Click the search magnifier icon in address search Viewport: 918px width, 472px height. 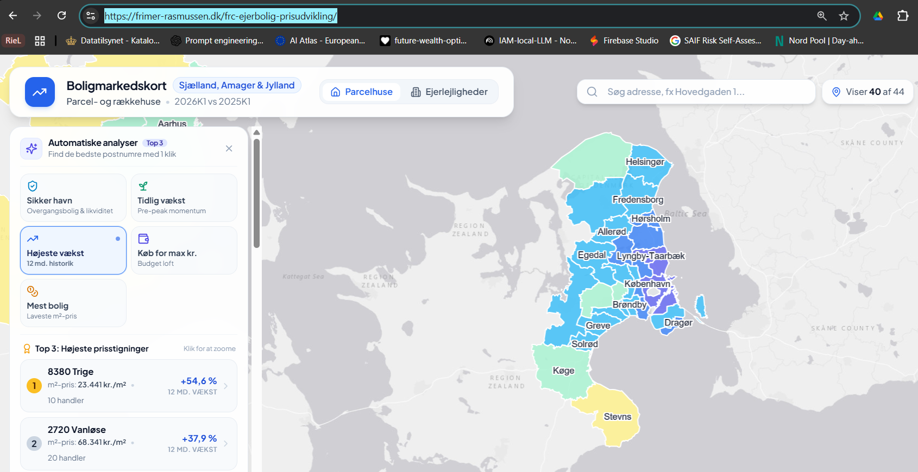pos(592,92)
